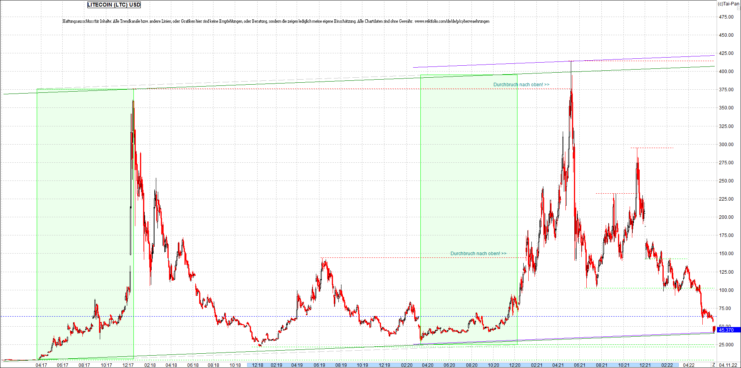This screenshot has height=368, width=741.
Task: Select the 02.18 date on the time axis
Action: (150, 365)
